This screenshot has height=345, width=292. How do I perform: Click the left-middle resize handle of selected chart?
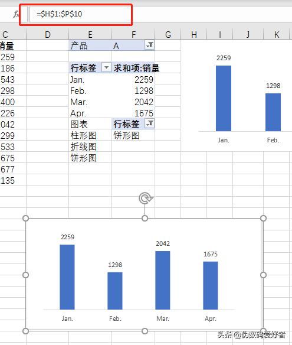coord(26,275)
